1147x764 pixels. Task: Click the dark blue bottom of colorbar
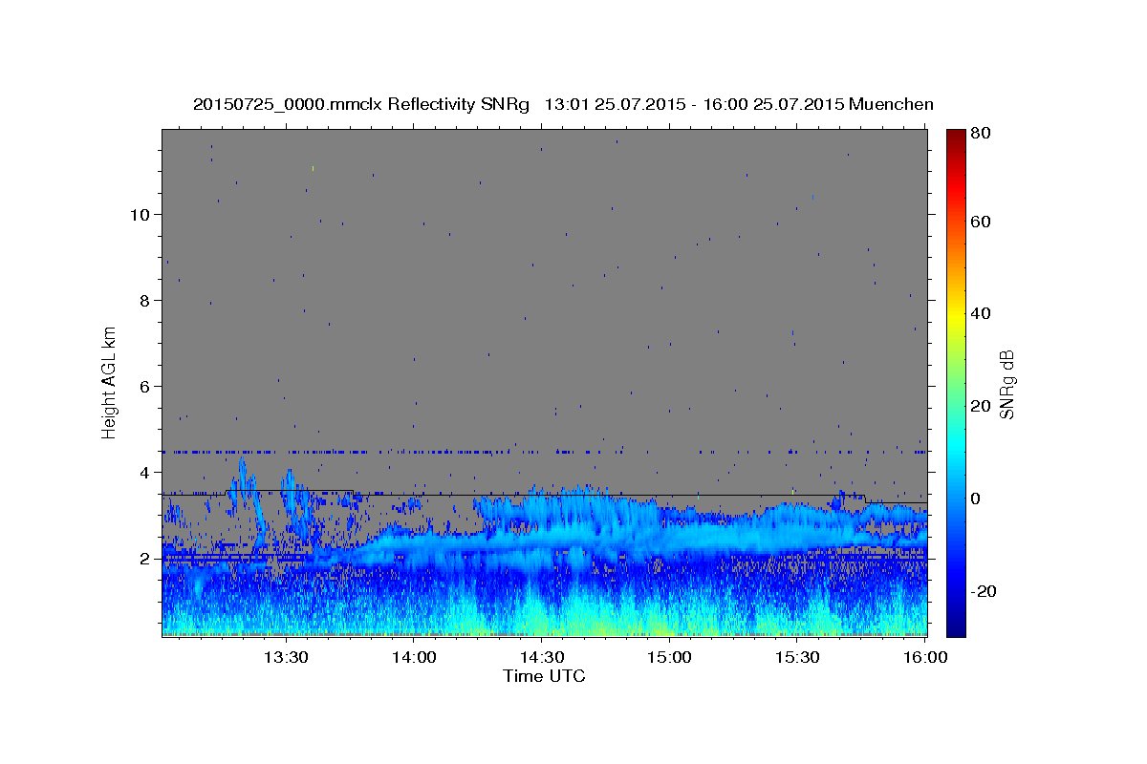coord(956,628)
